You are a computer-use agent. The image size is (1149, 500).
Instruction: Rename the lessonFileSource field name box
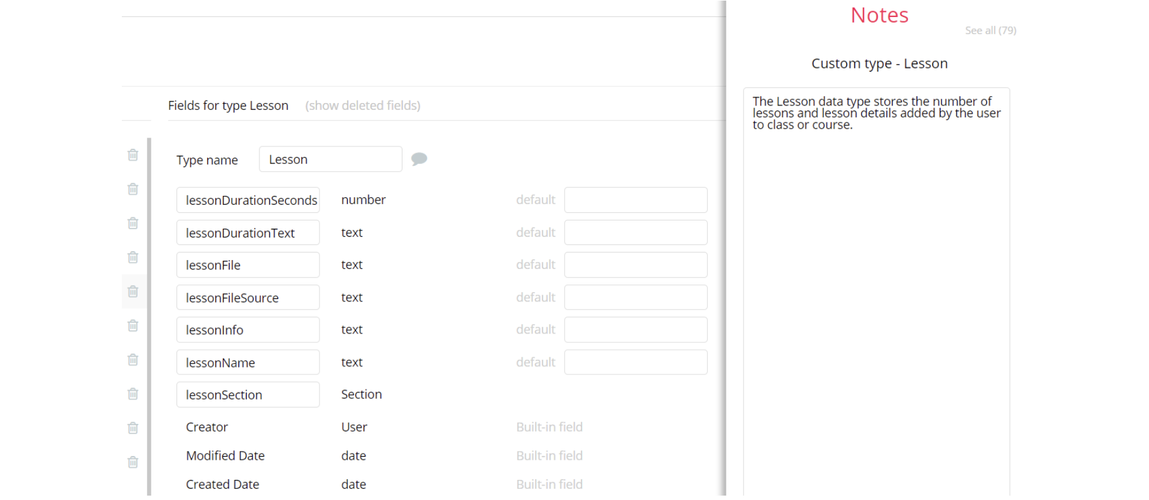point(248,298)
